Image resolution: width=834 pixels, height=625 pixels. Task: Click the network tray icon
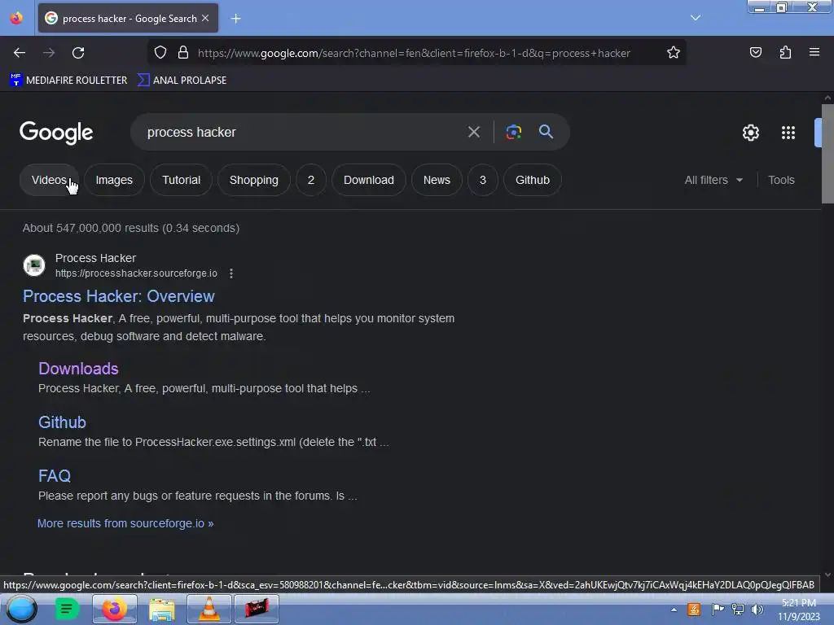(x=738, y=610)
